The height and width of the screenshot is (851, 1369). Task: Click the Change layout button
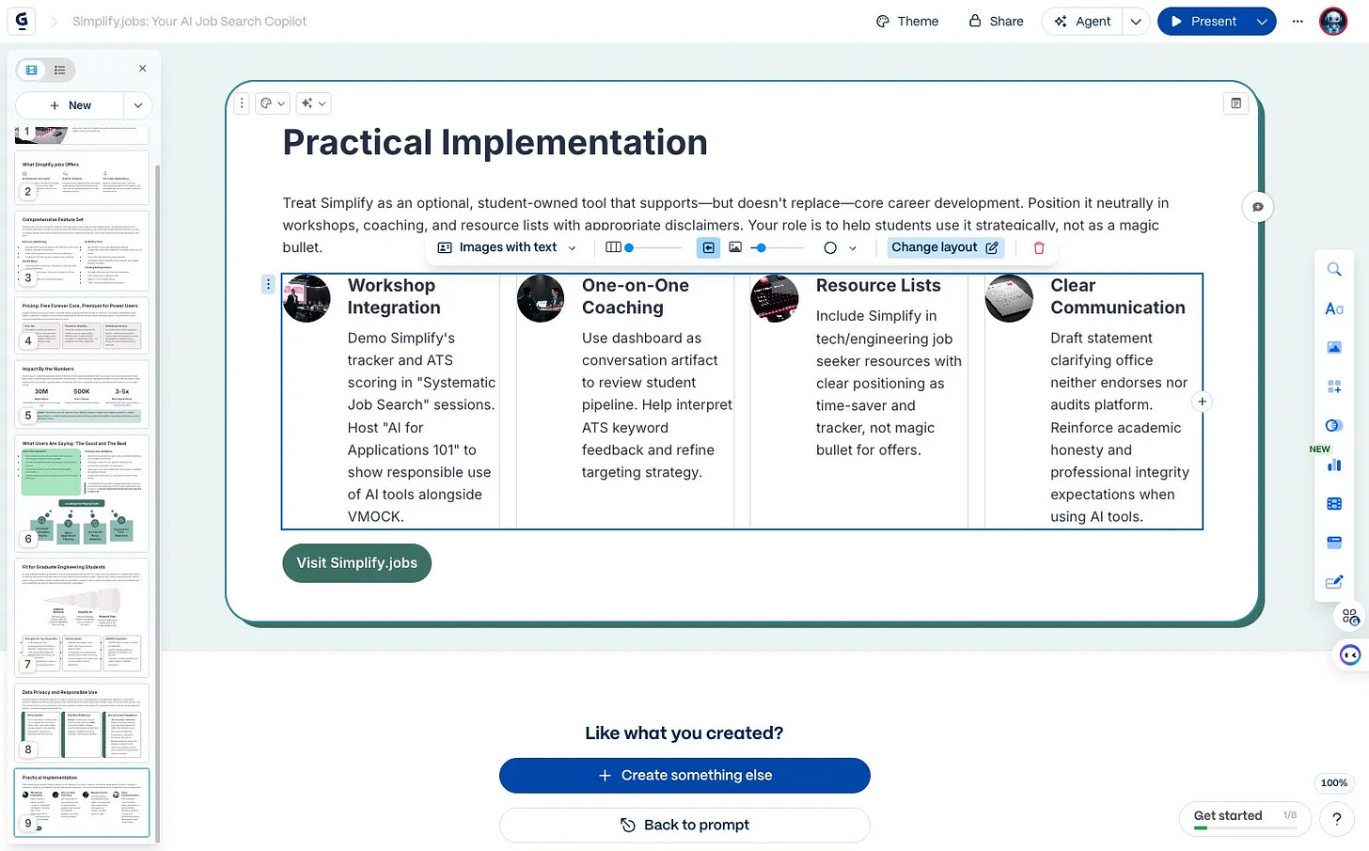click(945, 247)
